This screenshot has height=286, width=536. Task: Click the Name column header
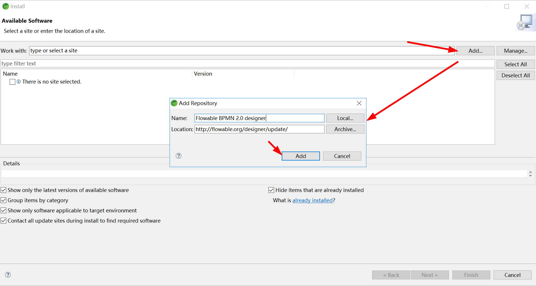pyautogui.click(x=96, y=74)
